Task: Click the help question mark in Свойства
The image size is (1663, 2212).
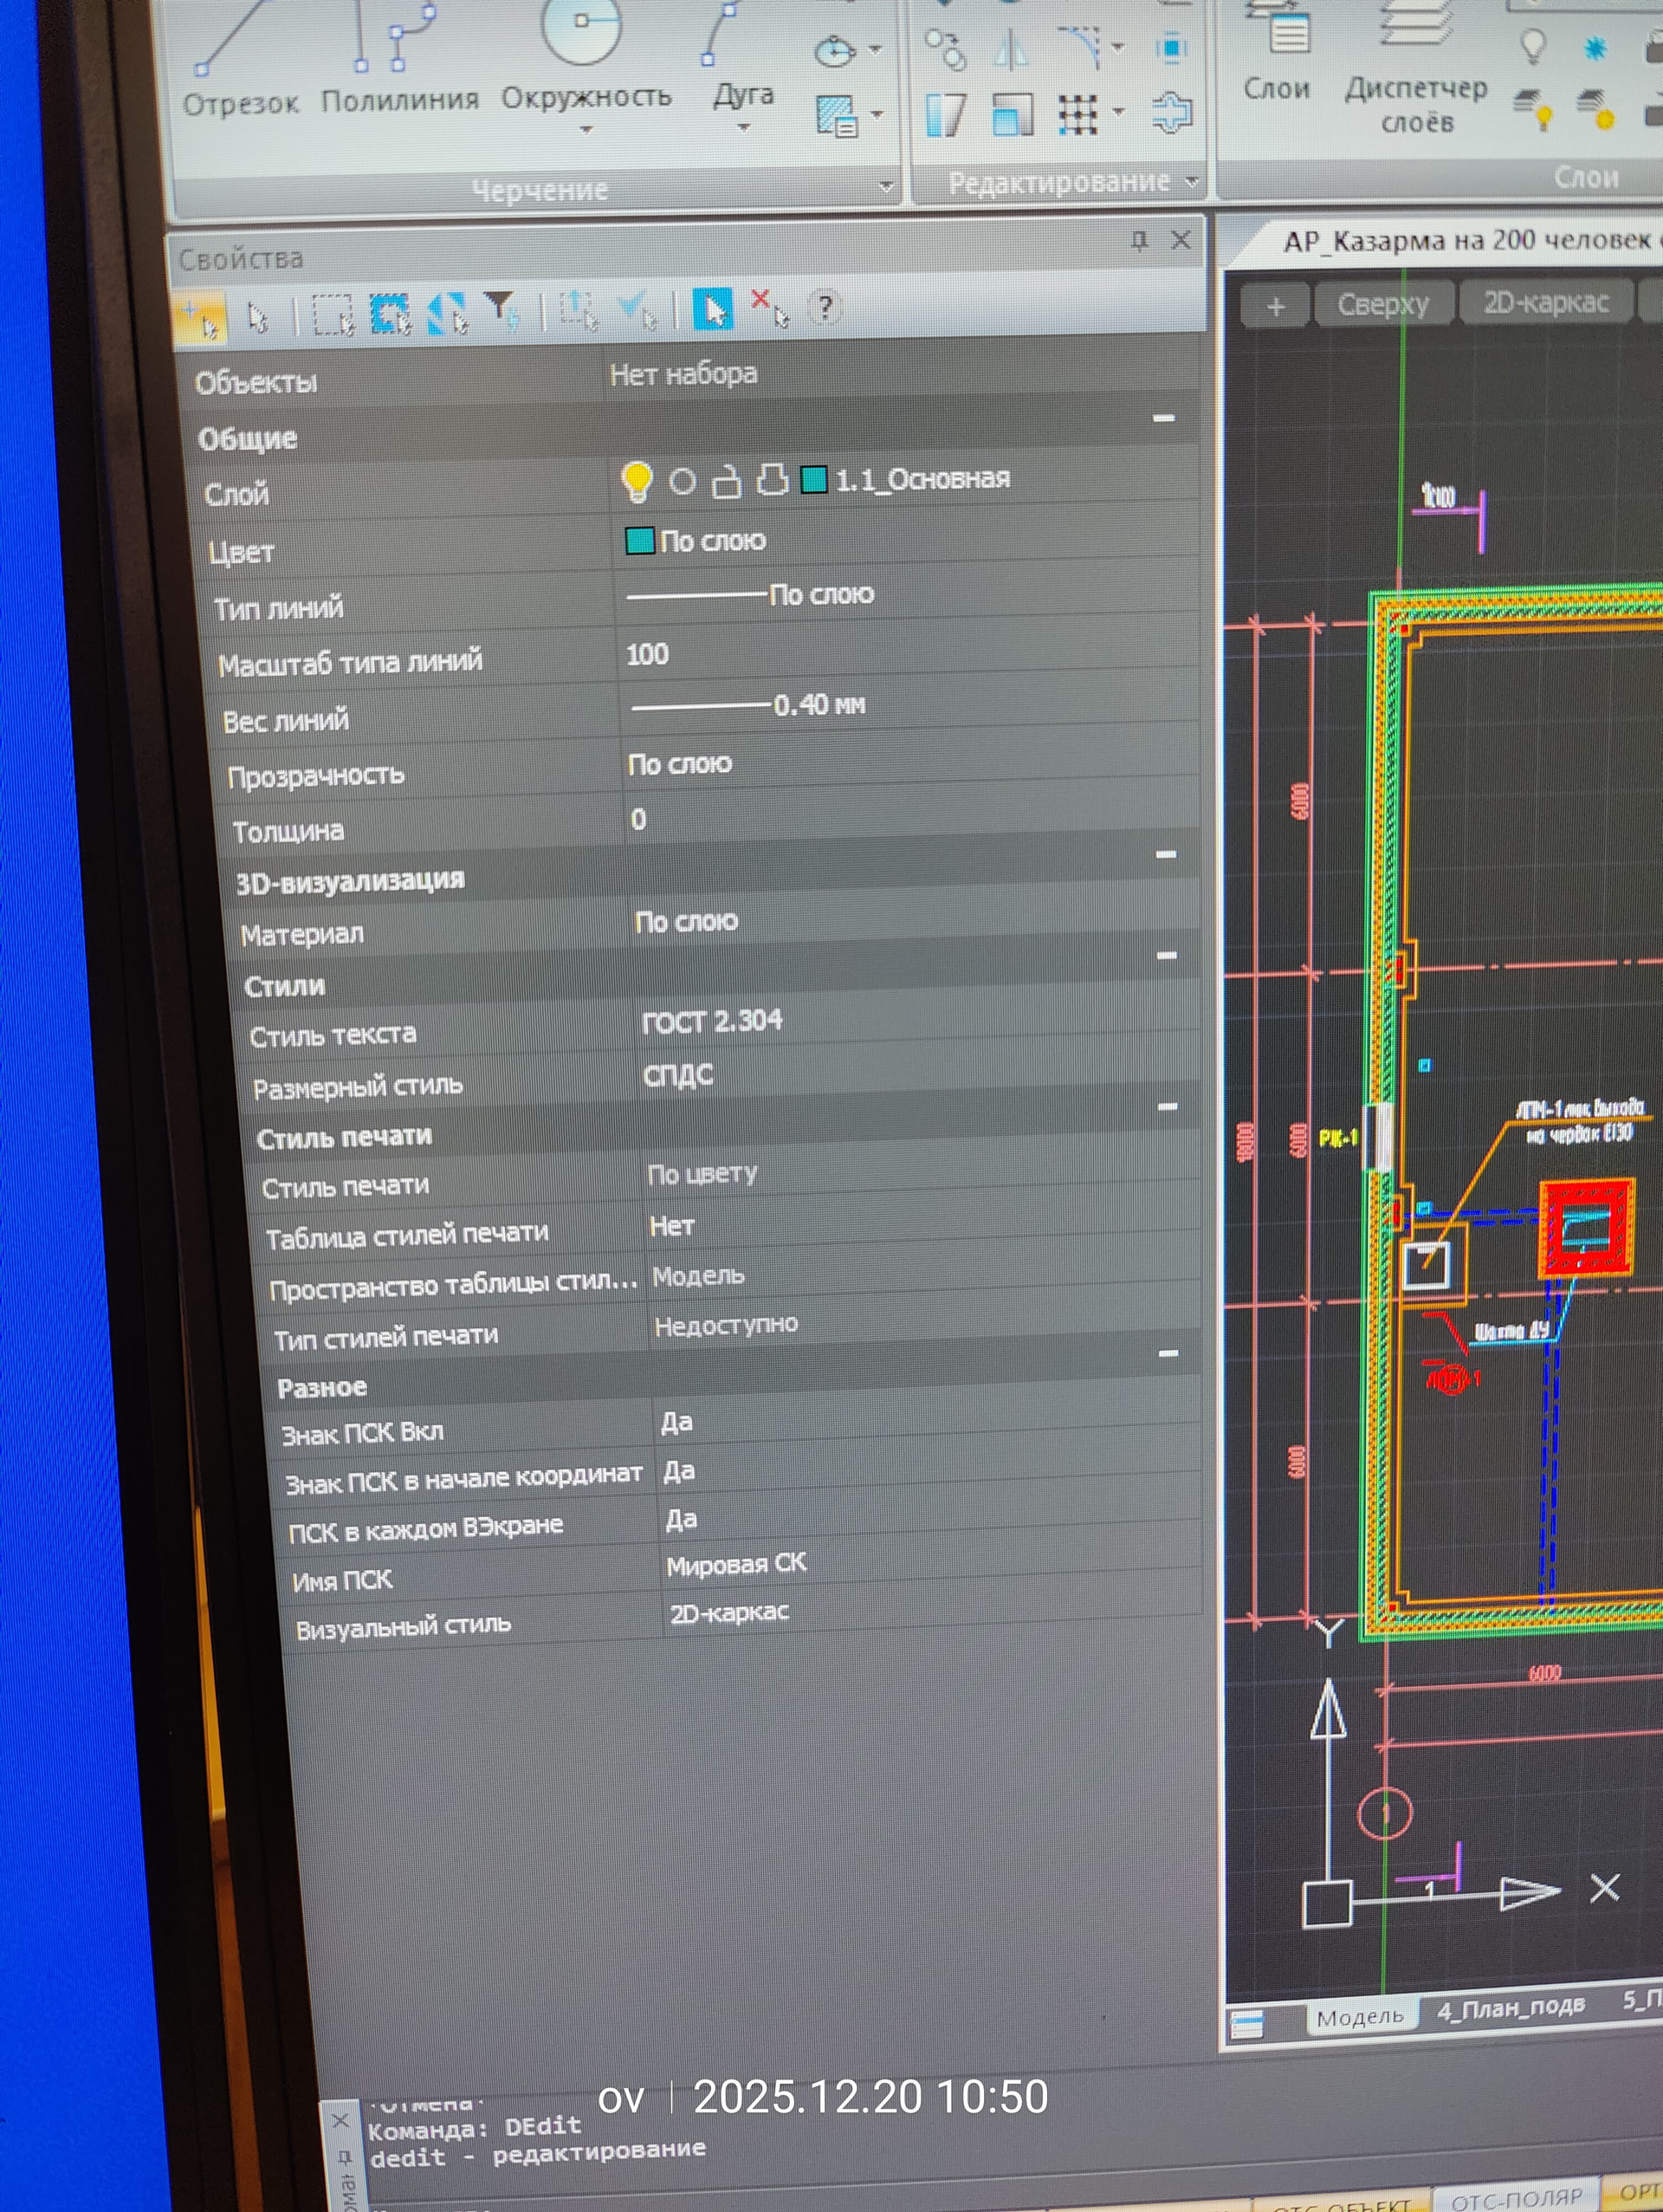Action: pos(825,307)
